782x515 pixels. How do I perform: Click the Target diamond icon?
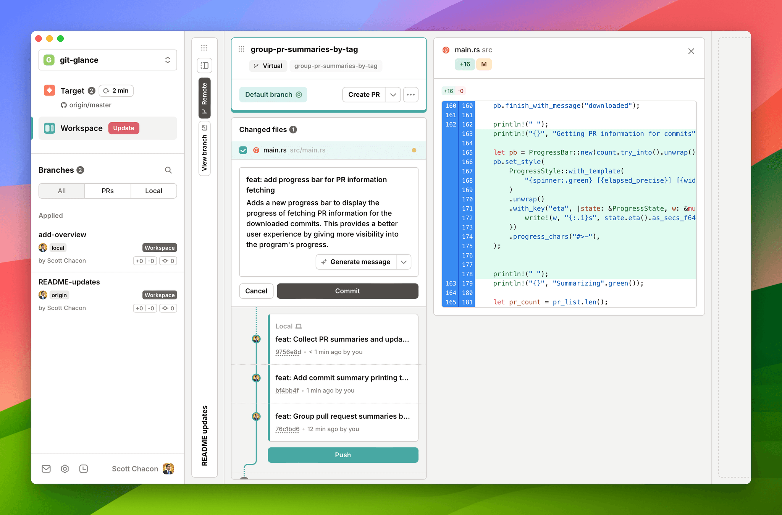tap(49, 90)
